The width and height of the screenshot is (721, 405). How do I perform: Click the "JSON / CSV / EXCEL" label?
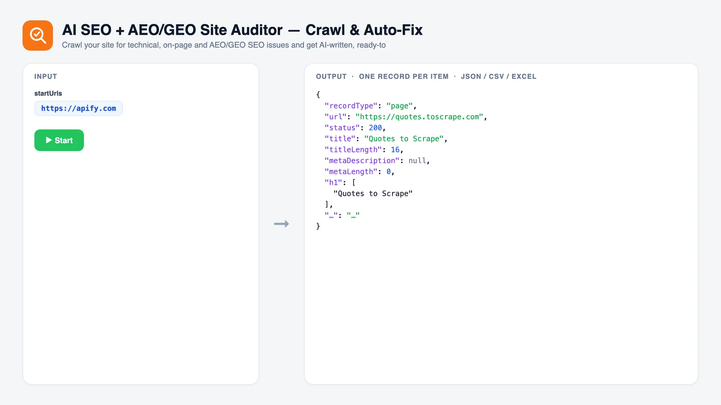point(498,76)
